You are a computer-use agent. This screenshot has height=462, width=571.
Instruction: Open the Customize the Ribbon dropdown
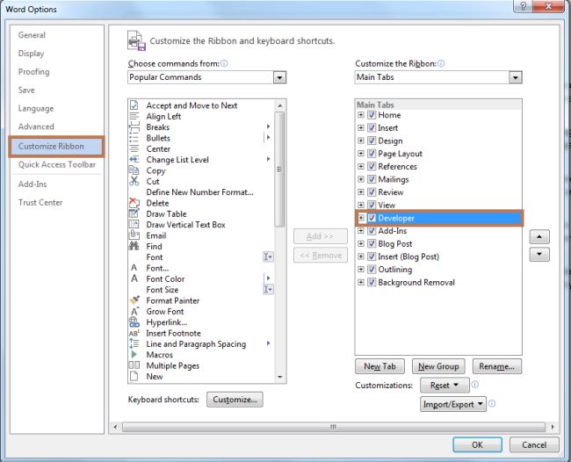click(x=515, y=77)
